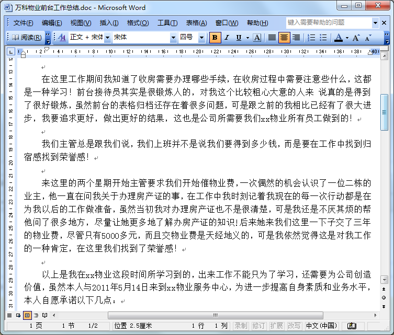Viewport: 394px width, 335px height.
Task: Switch to Reading layout view icon
Action: tap(44, 315)
